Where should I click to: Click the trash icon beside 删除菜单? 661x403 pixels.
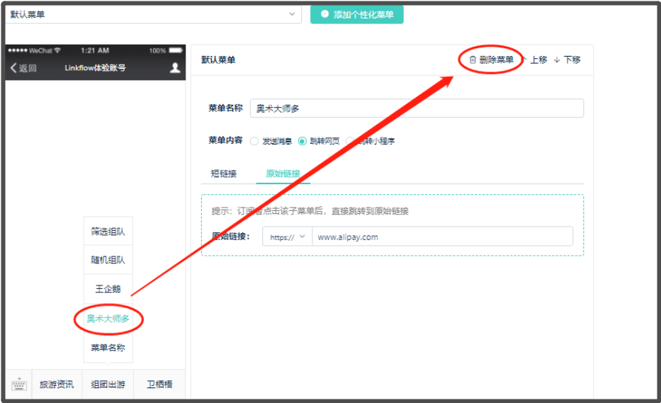tap(473, 60)
